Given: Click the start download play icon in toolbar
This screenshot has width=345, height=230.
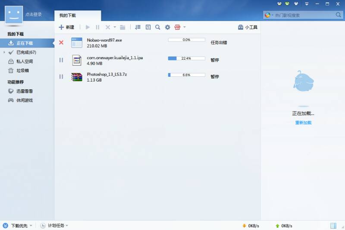Looking at the screenshot, I should point(88,27).
